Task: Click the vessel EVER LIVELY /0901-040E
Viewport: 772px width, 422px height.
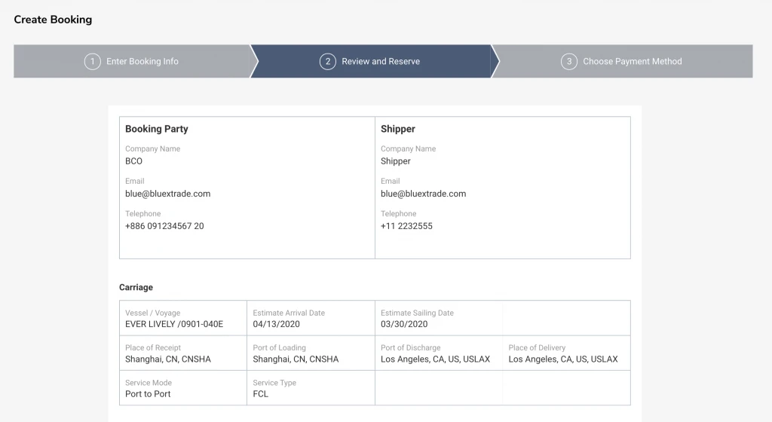Action: pos(174,325)
